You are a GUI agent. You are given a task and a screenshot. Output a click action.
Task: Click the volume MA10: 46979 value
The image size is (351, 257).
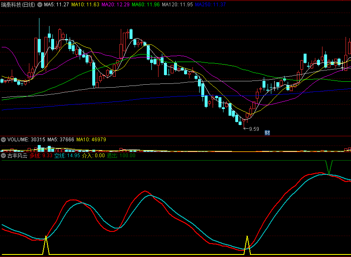(x=91, y=140)
